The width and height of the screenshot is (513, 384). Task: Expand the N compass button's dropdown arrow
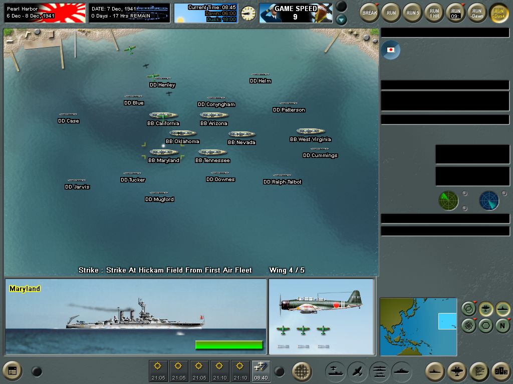point(509,319)
